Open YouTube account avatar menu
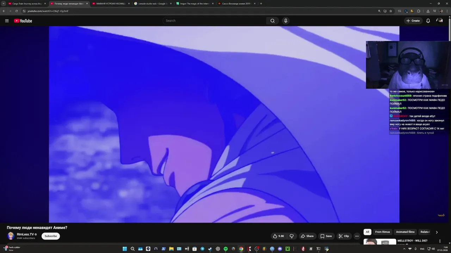Viewport: 451px width, 253px height. coord(439,21)
